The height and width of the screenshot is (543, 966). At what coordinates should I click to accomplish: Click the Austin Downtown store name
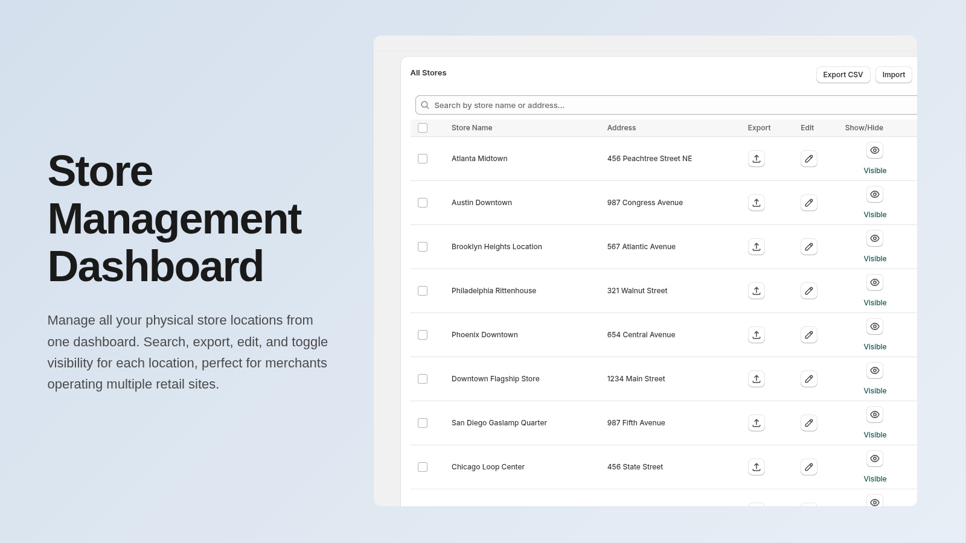click(x=482, y=203)
